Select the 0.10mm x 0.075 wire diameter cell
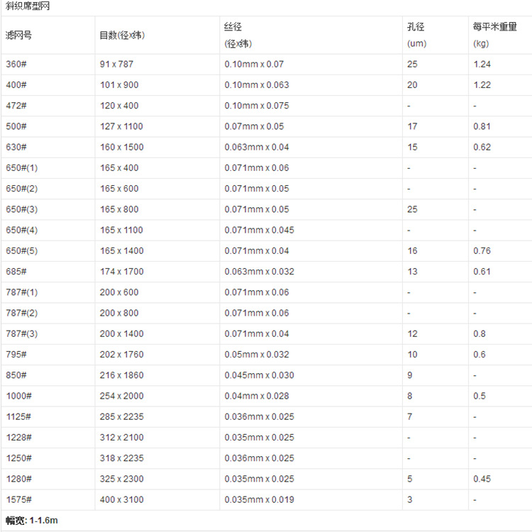532x532 pixels. tap(256, 106)
